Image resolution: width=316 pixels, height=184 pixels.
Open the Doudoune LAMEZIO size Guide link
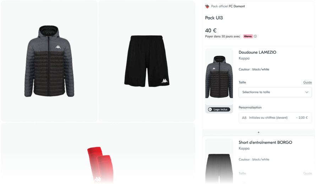[307, 82]
